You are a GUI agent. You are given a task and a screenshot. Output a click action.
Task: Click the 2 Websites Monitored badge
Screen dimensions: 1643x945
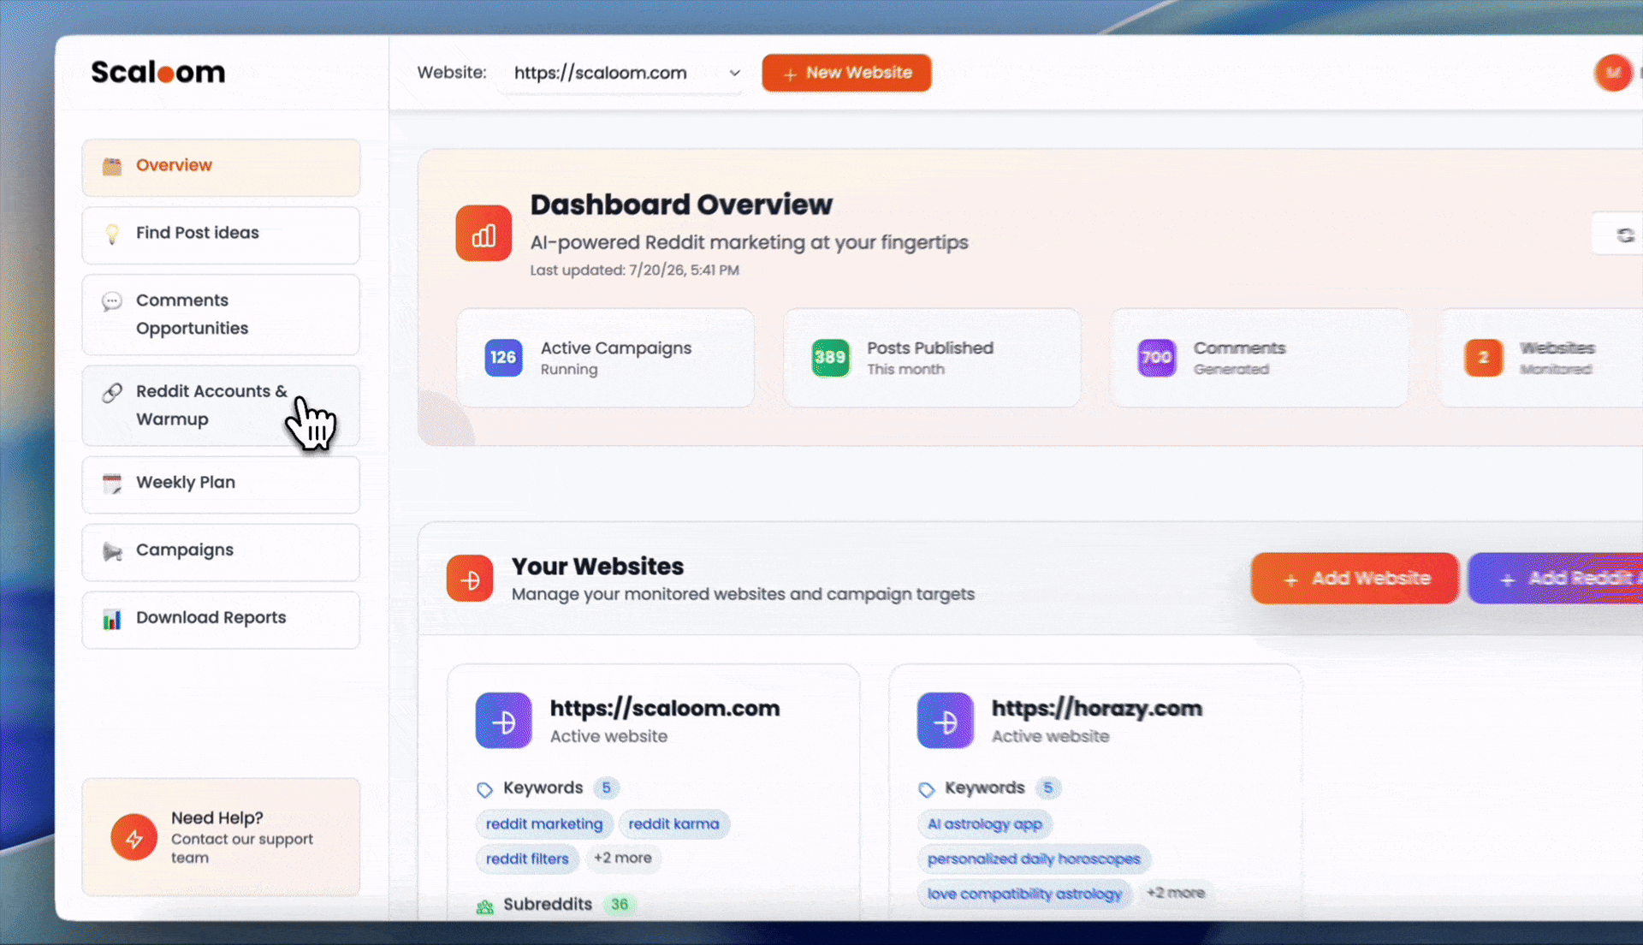[x=1484, y=358]
